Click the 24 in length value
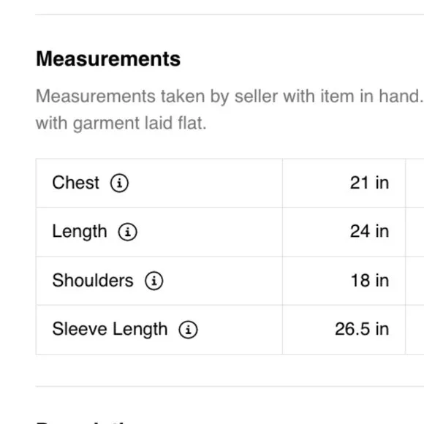Screen dimensions: 424x424 369,232
